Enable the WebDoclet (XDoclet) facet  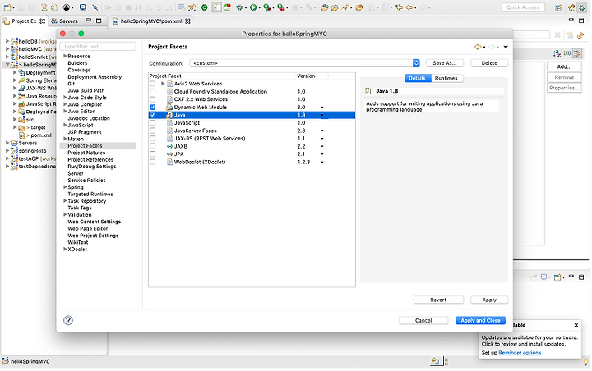click(x=153, y=163)
